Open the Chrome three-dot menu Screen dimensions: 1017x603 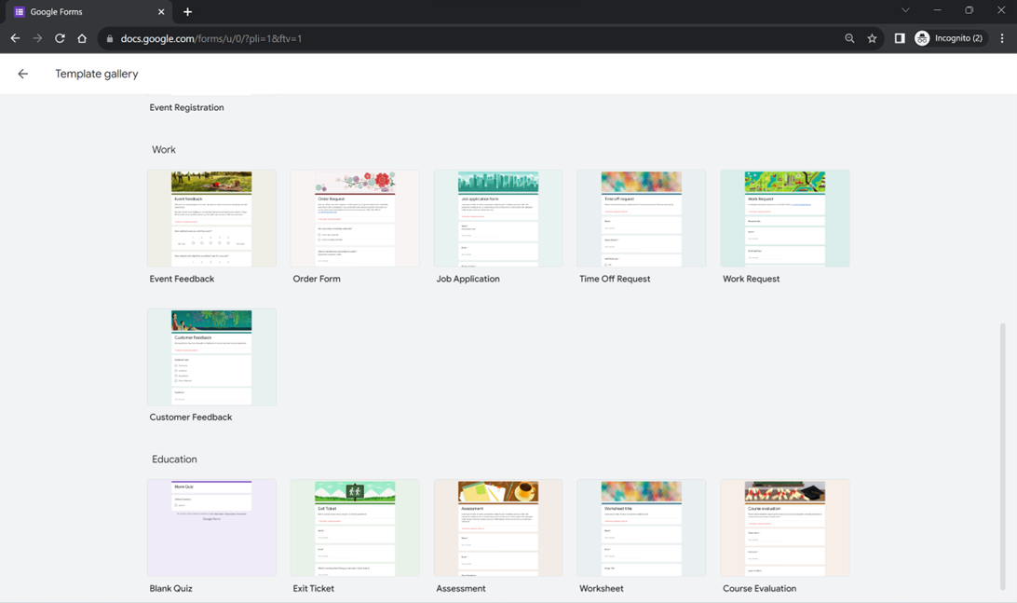coord(1002,38)
